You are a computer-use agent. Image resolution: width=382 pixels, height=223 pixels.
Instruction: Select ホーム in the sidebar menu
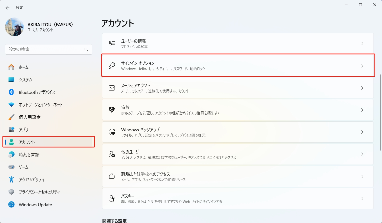click(x=25, y=67)
